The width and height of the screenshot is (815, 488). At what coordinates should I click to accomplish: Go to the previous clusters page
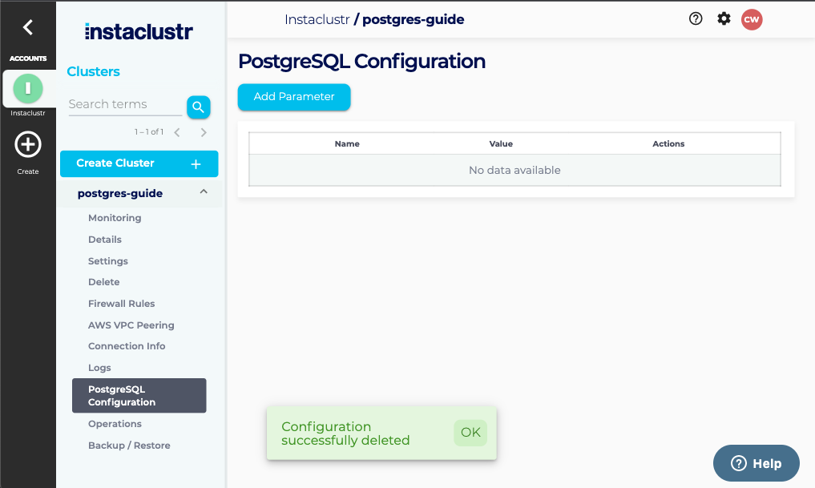point(177,132)
